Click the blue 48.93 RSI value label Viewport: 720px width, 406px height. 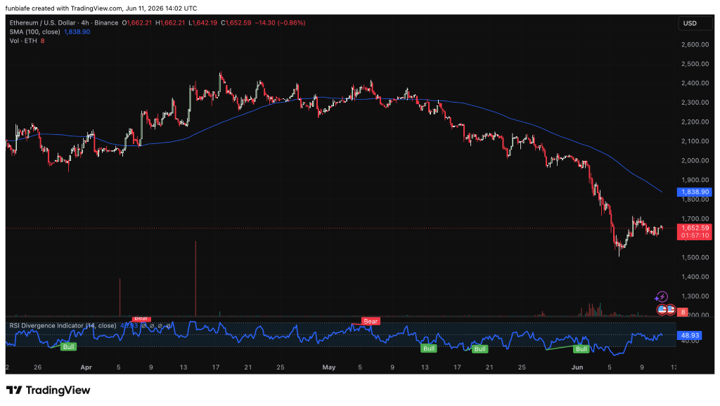[689, 335]
